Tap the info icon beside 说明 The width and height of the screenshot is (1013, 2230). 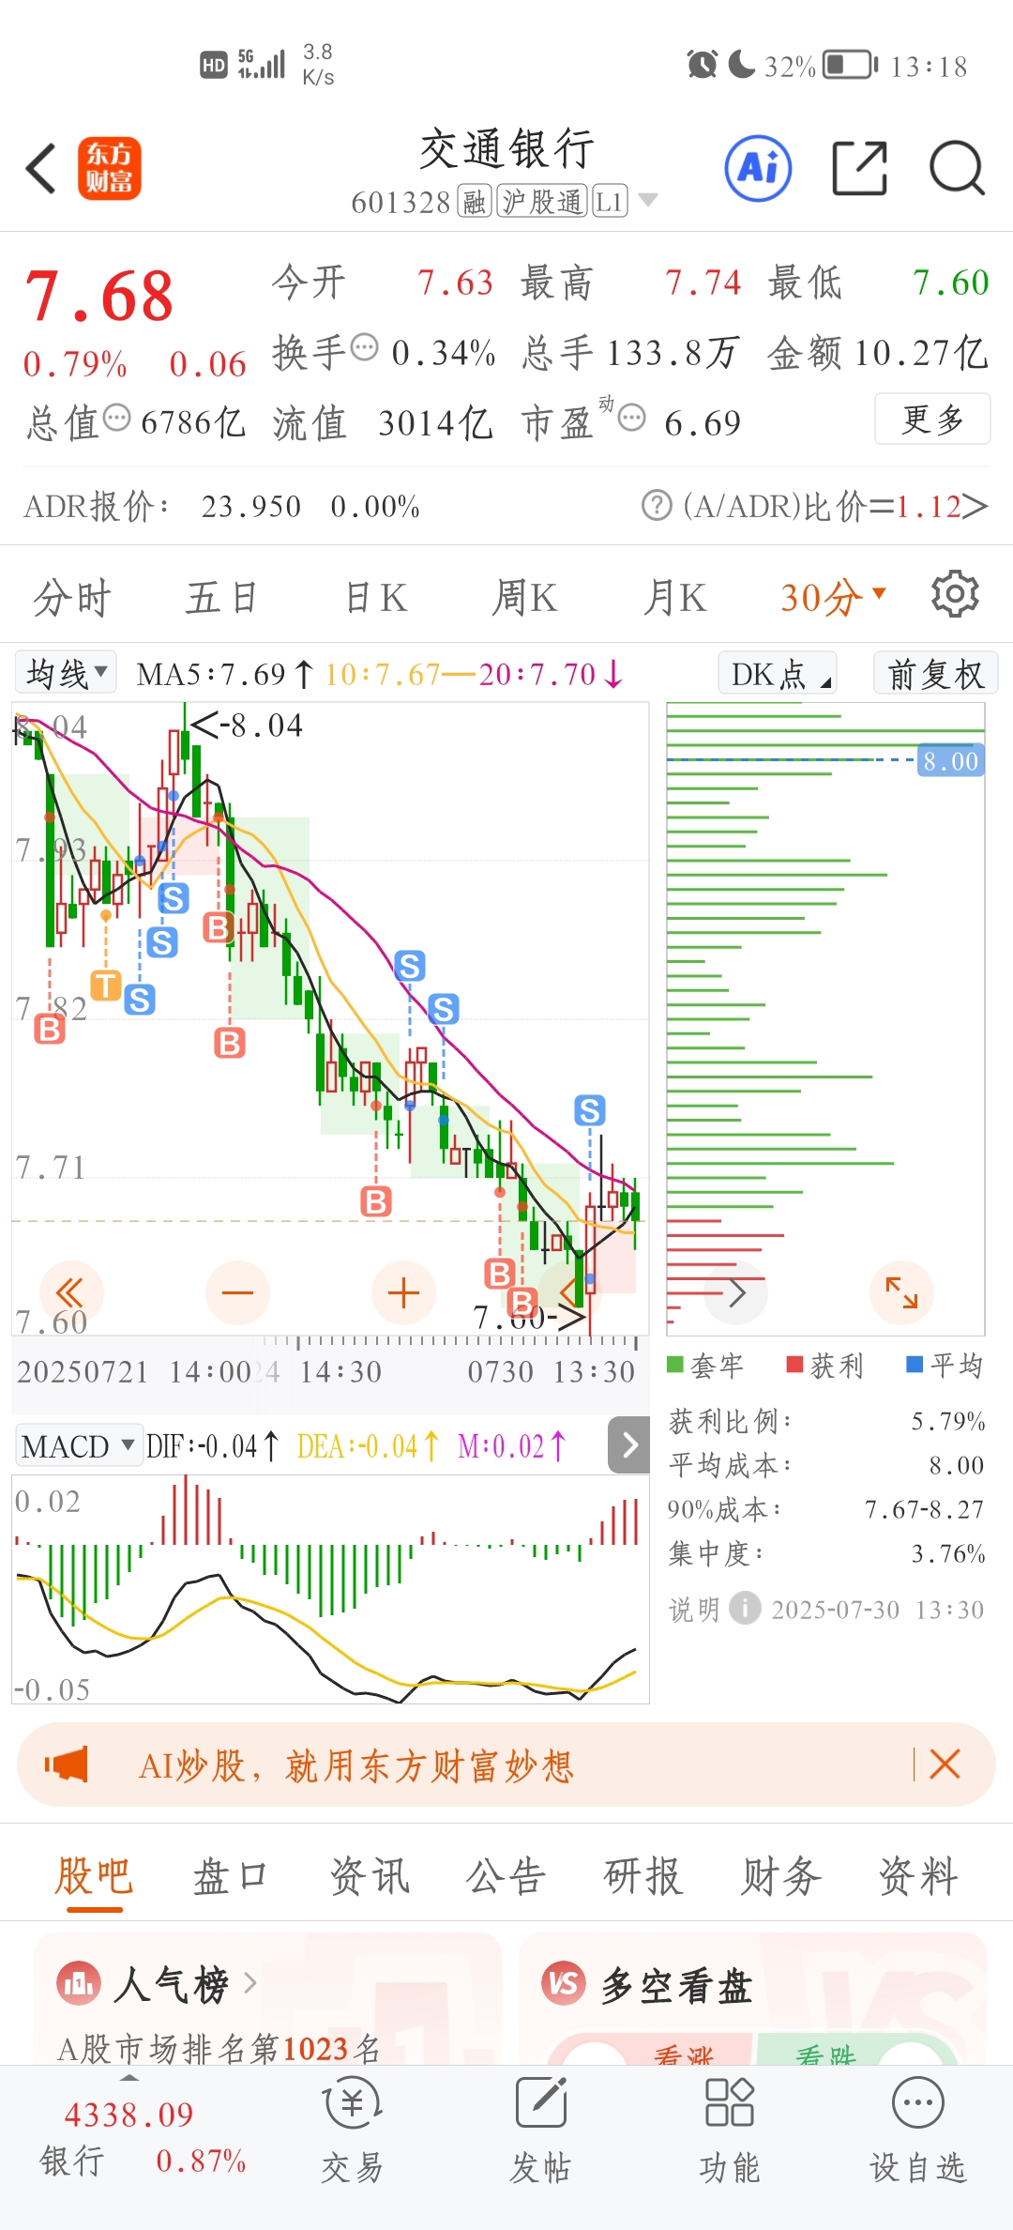(x=745, y=1608)
